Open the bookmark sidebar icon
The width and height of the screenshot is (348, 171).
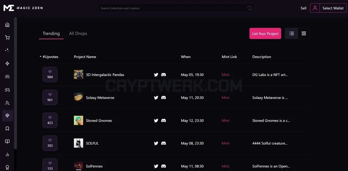tap(7, 129)
